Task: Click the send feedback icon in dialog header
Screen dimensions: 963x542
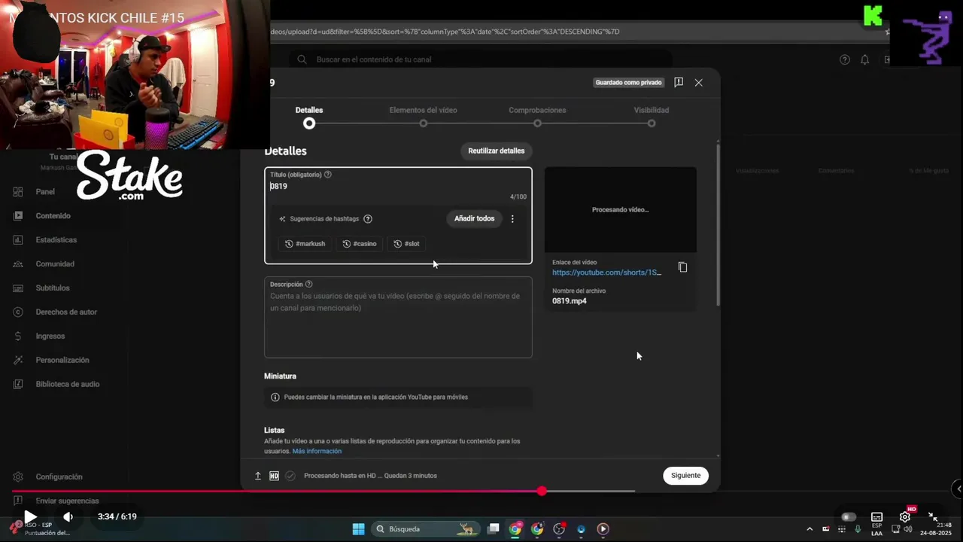Action: (x=679, y=83)
